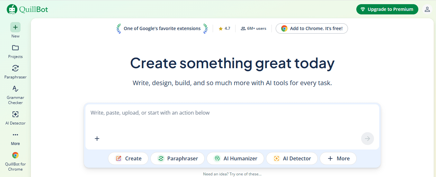Click Create something great today heading

click(x=232, y=63)
